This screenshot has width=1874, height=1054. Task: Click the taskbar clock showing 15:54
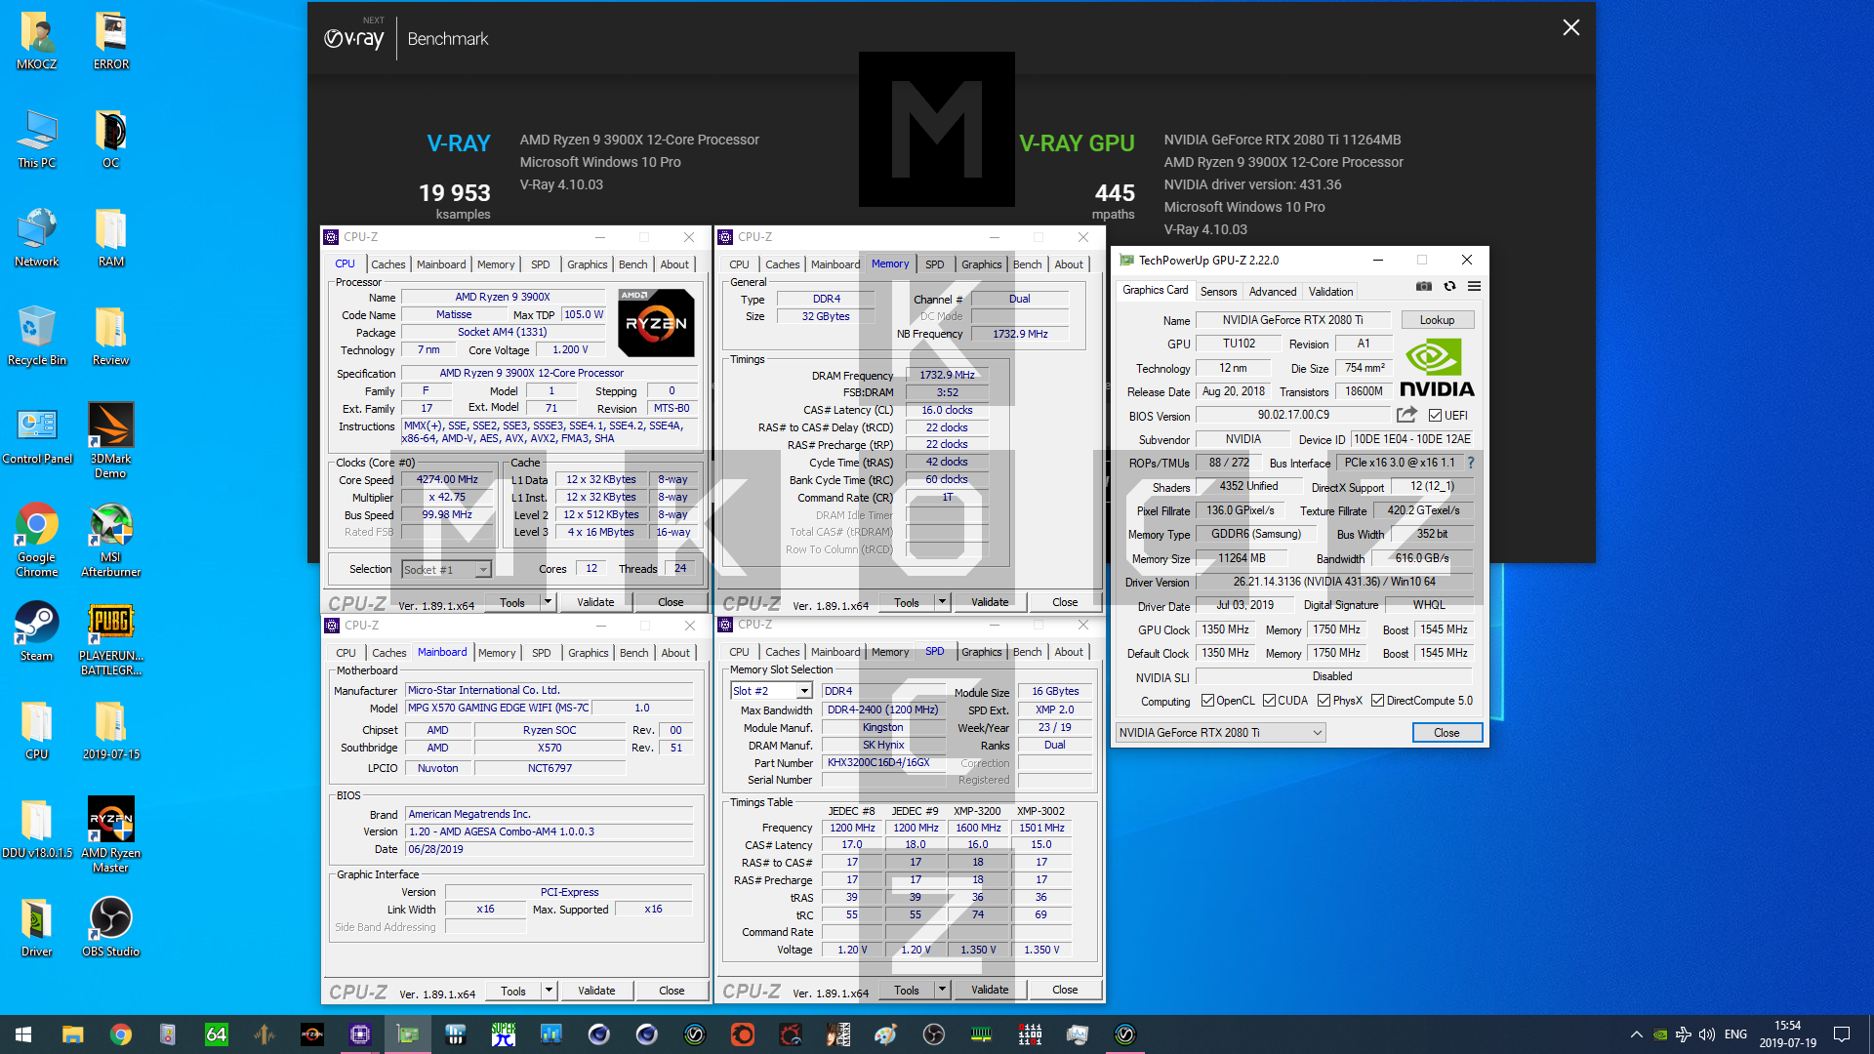[1788, 1034]
